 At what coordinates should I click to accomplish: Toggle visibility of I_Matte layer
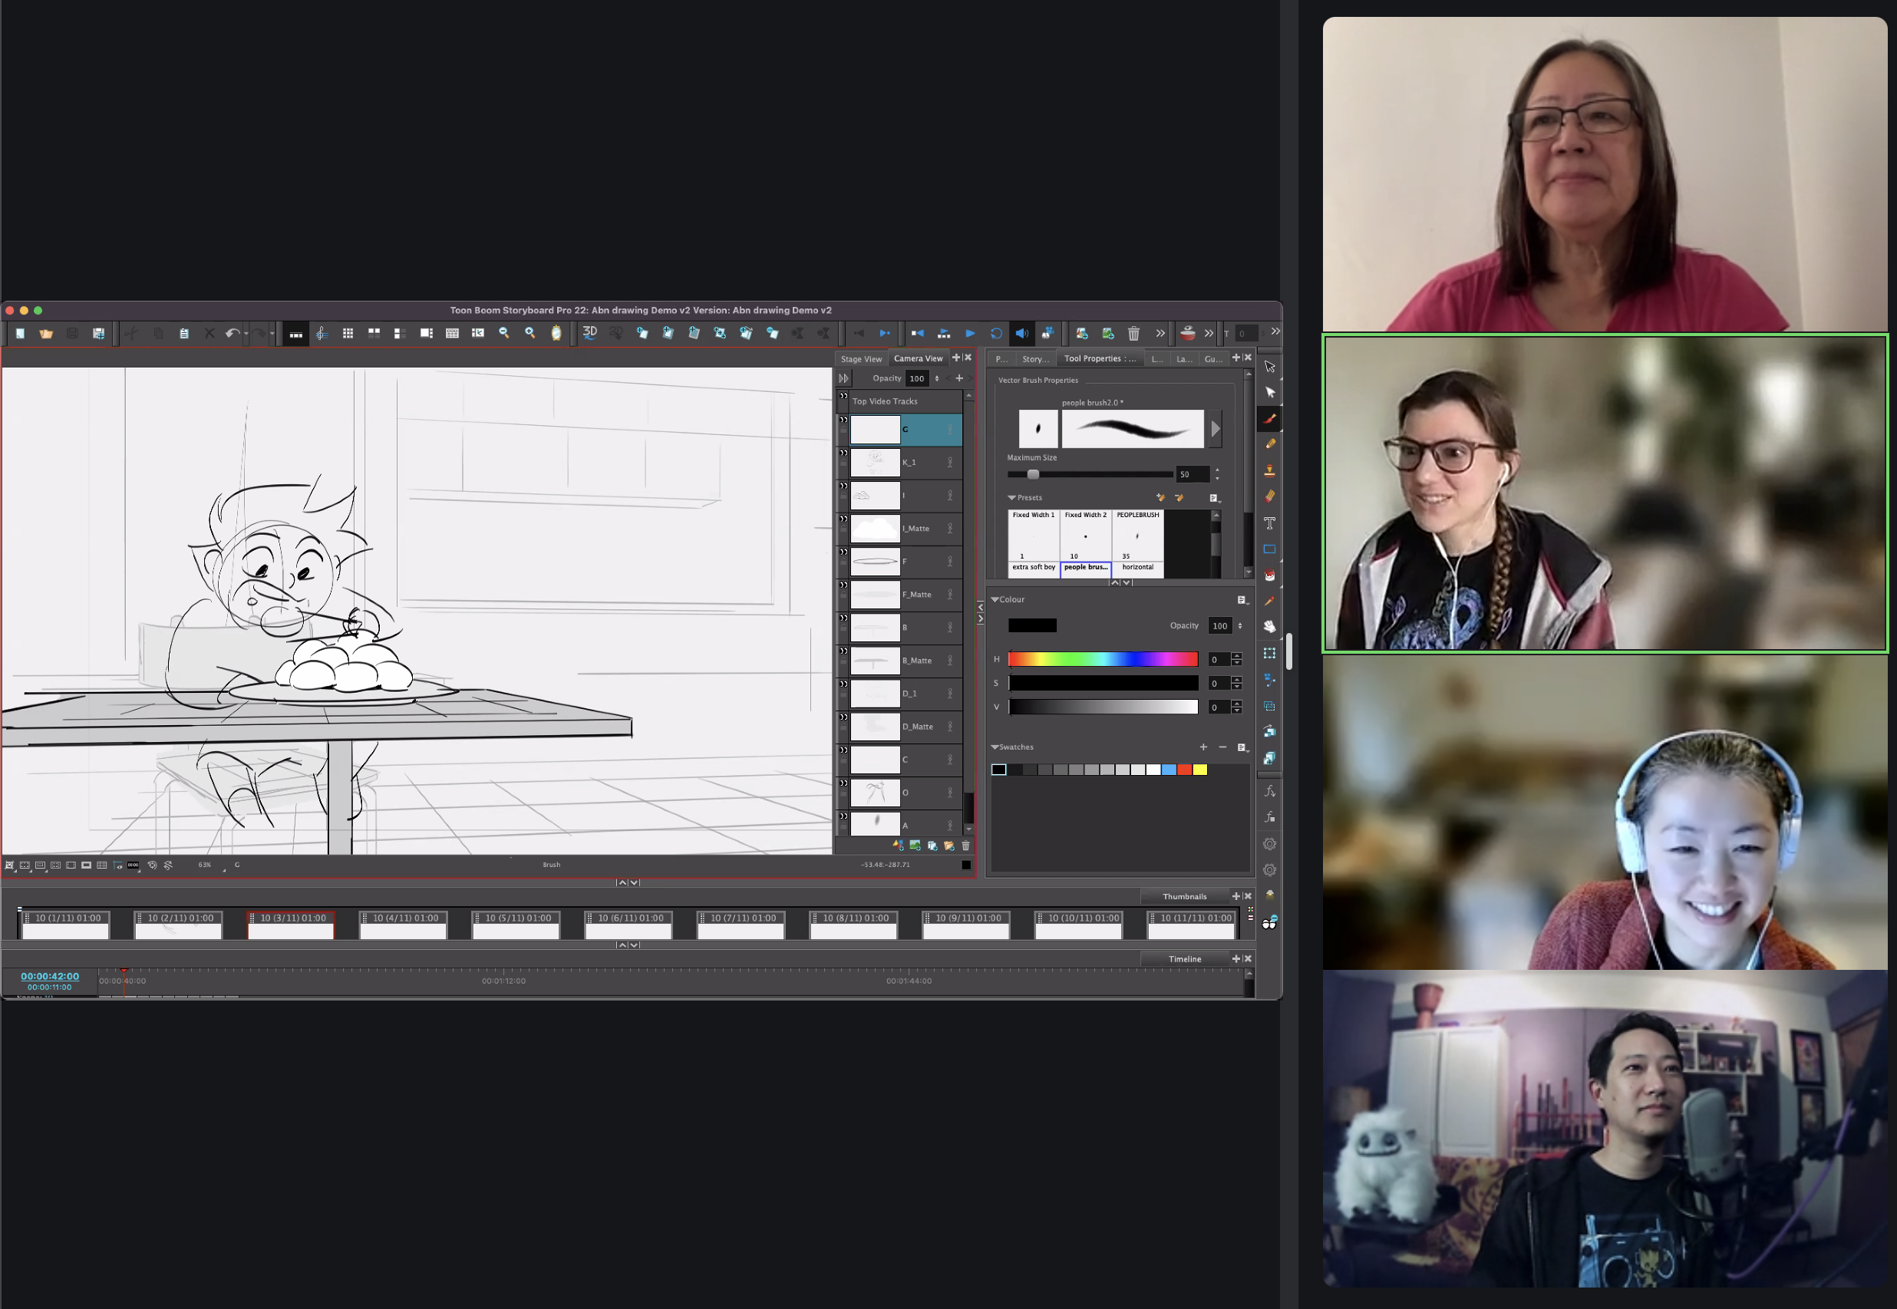click(843, 520)
